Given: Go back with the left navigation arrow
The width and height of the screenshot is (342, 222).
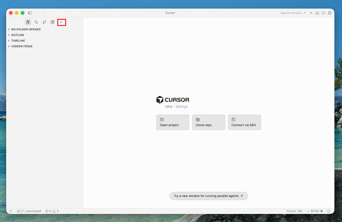Looking at the screenshot, I should (x=38, y=13).
